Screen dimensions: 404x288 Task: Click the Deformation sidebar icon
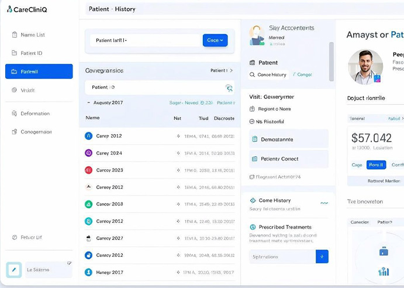tap(14, 114)
